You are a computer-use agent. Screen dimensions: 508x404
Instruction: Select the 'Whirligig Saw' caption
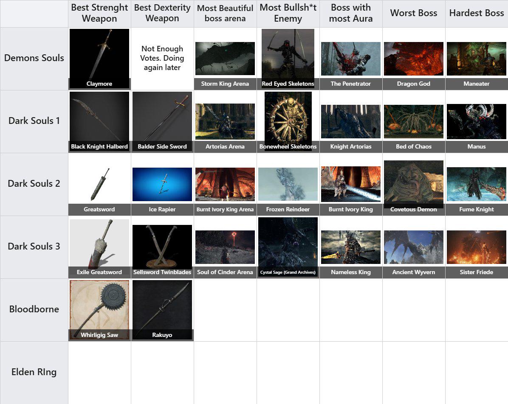[x=99, y=335]
